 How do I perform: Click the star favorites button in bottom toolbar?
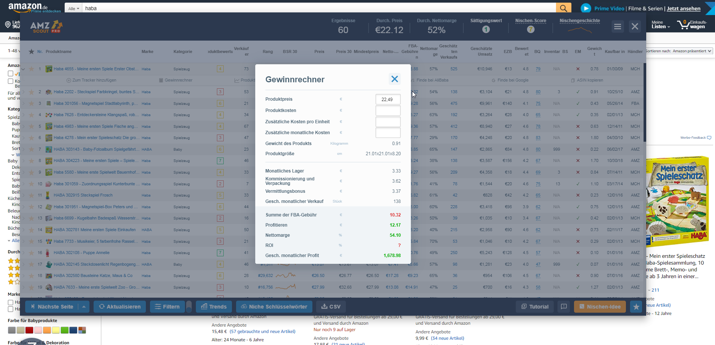point(636,307)
